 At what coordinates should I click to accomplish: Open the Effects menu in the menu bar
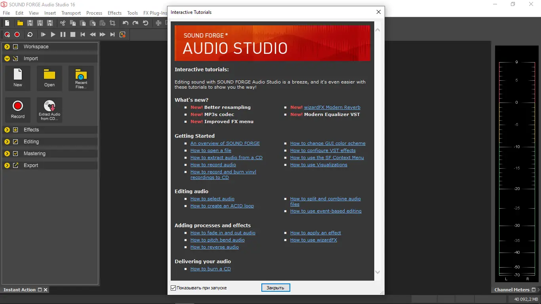[115, 13]
